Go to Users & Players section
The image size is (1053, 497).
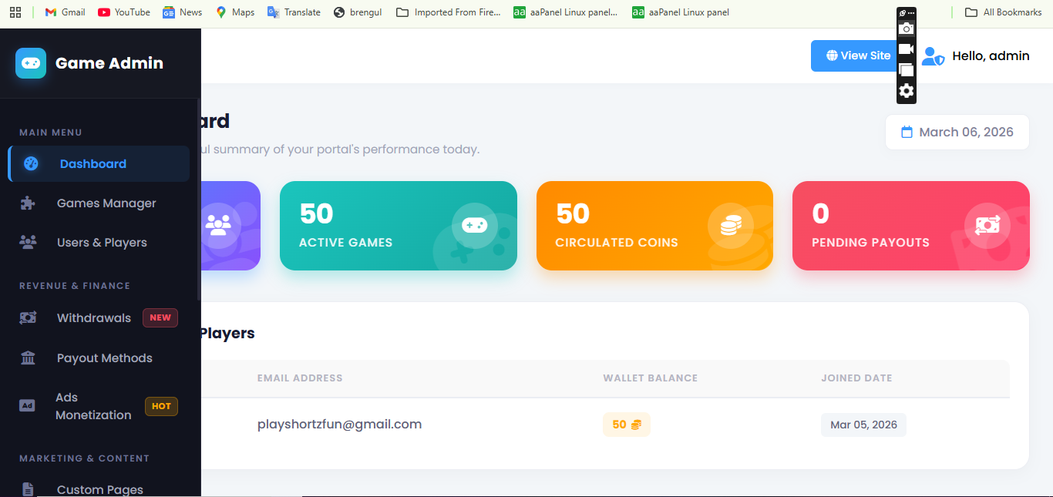102,243
